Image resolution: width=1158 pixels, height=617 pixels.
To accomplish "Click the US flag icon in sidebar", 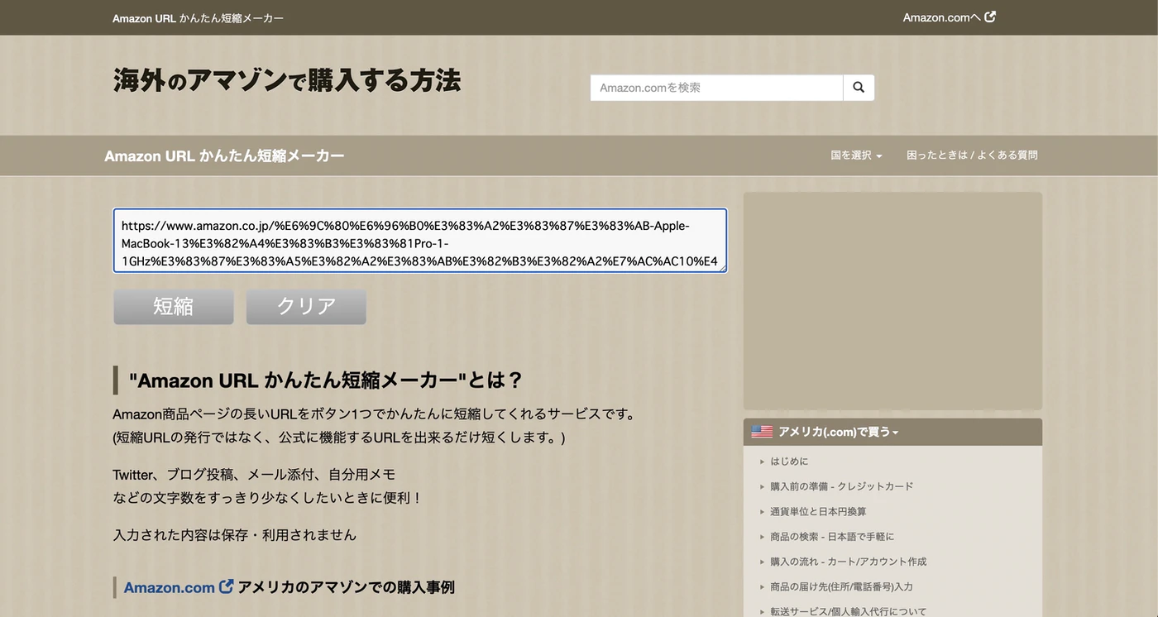I will [x=762, y=432].
